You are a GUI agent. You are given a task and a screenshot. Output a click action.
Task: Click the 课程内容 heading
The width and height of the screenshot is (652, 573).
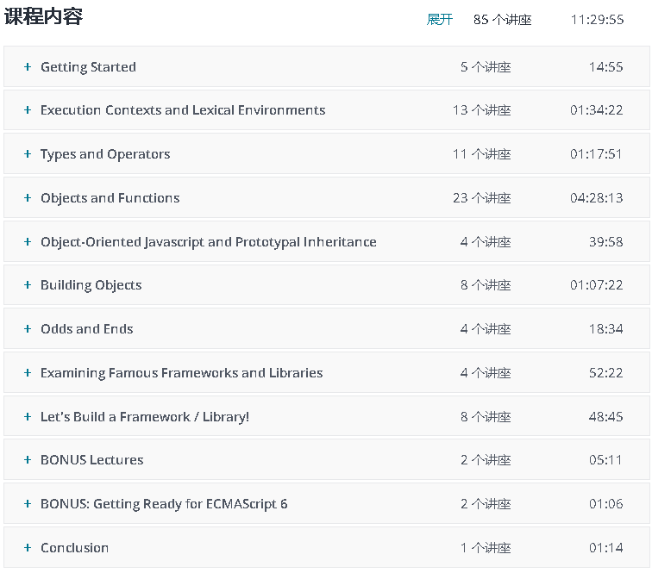[x=43, y=16]
